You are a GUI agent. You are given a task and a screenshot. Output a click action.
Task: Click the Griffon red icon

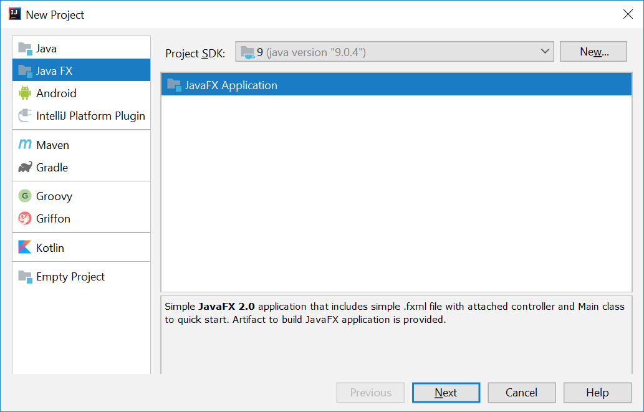tap(25, 218)
